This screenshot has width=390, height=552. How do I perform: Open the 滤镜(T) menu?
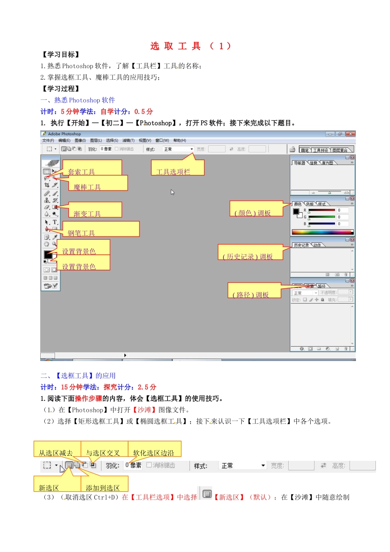pos(128,140)
